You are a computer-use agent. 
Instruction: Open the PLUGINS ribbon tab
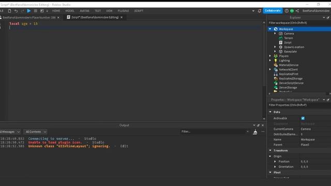pyautogui.click(x=123, y=11)
